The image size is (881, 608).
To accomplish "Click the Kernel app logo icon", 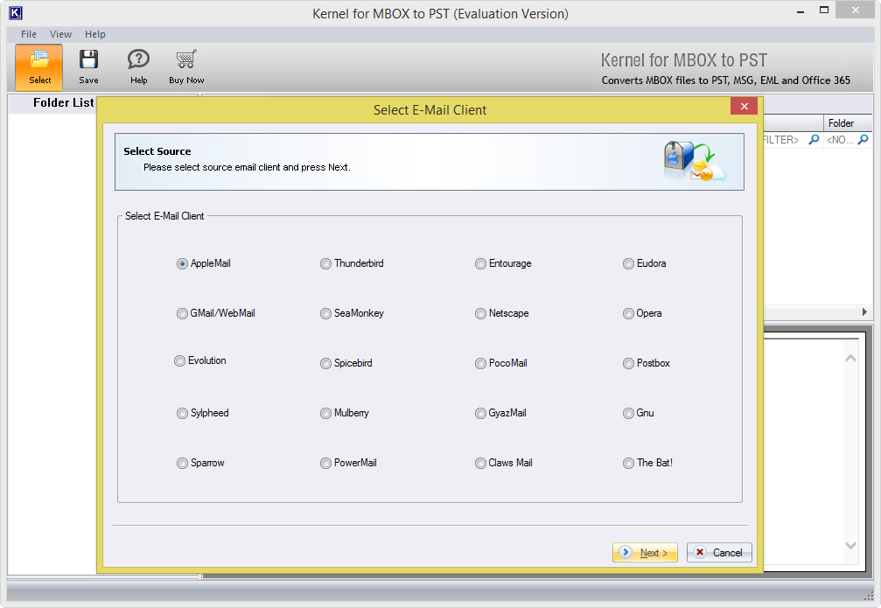I will point(15,12).
